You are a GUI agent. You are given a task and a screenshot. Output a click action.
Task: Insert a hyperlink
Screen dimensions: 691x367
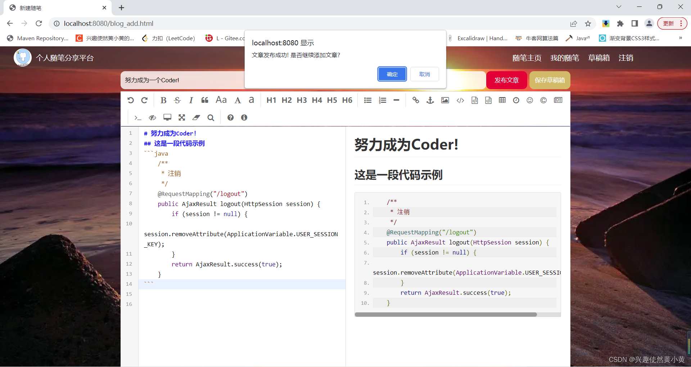pyautogui.click(x=416, y=100)
